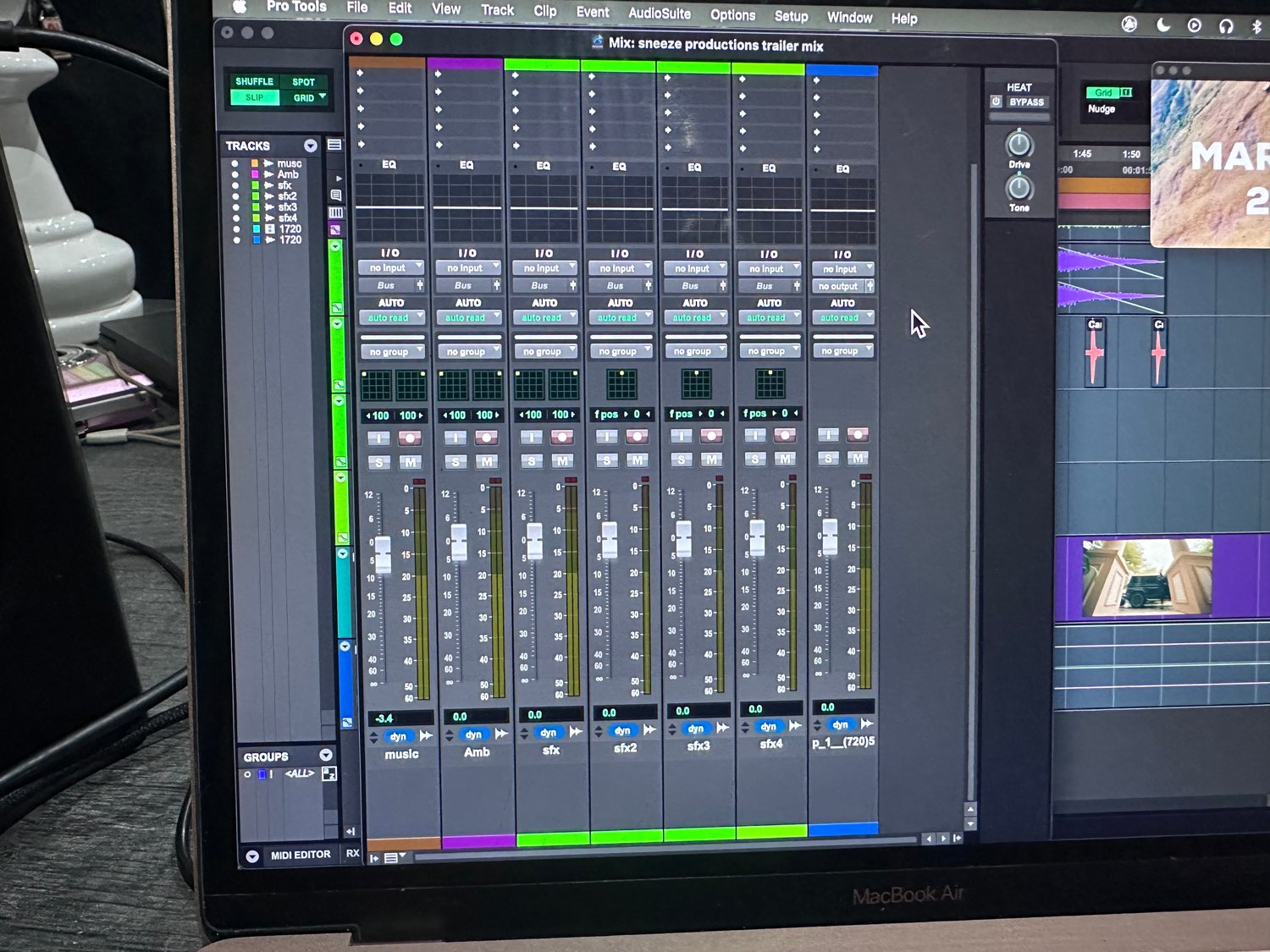This screenshot has width=1270, height=952.
Task: Click the video clip thumbnail in the Edit window
Action: click(1147, 577)
